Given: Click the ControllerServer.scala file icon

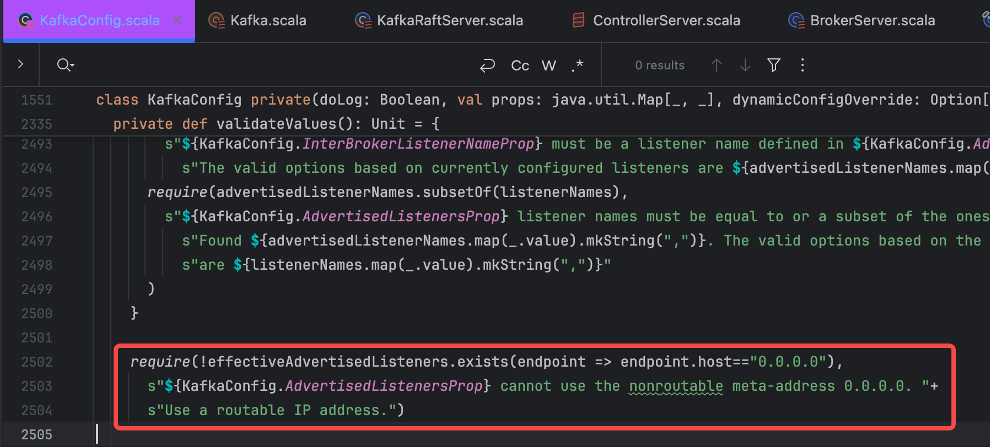Looking at the screenshot, I should 578,20.
